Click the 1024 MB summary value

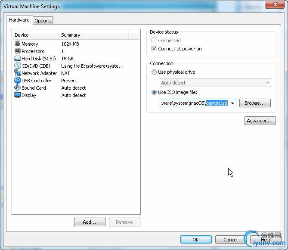click(x=70, y=44)
